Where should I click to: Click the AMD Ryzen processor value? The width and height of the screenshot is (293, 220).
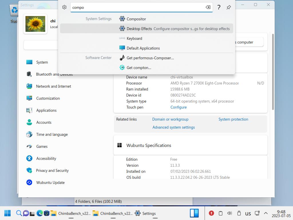point(204,83)
